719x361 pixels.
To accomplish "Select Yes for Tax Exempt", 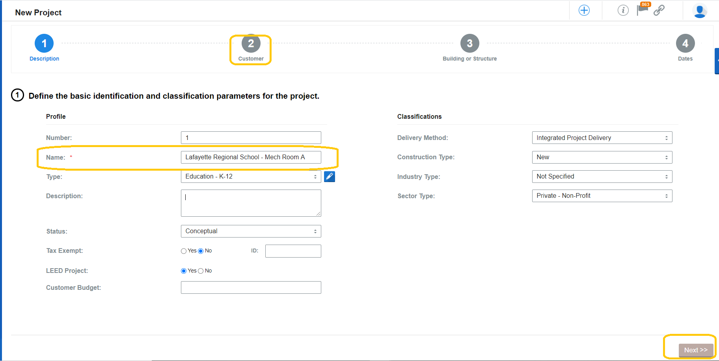I will 184,251.
